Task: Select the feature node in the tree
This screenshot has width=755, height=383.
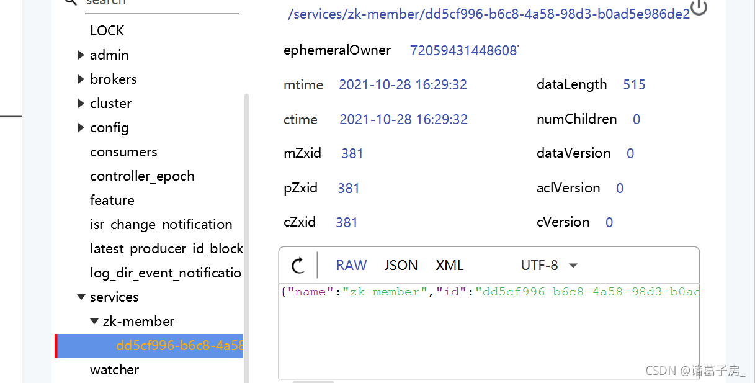Action: [112, 200]
